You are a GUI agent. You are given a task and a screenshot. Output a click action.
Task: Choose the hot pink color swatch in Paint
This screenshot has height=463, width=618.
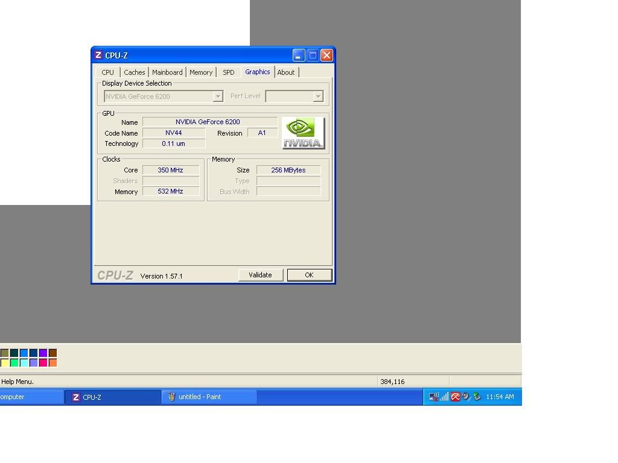[x=43, y=362]
